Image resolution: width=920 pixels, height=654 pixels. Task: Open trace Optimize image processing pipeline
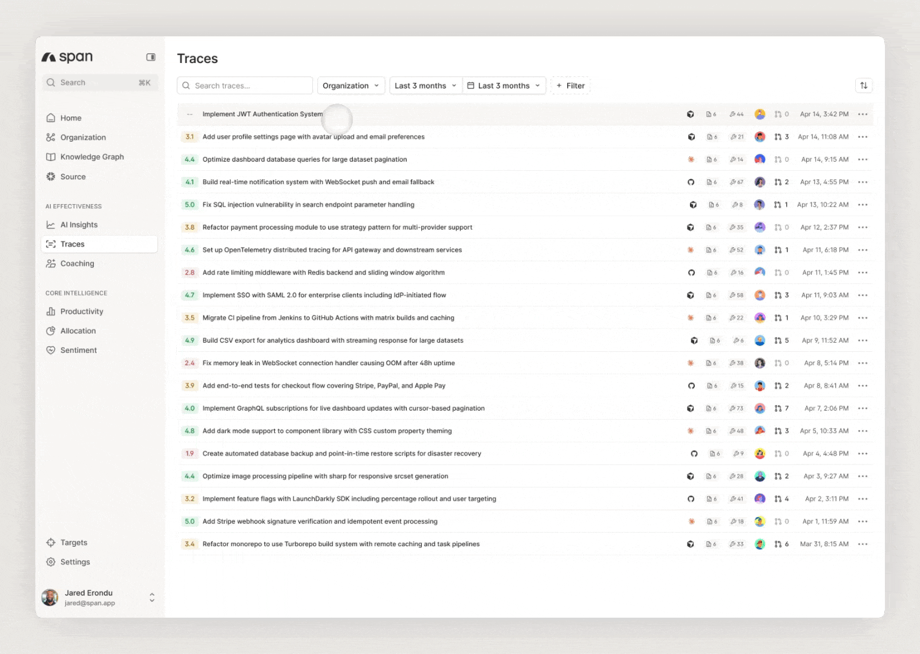326,477
